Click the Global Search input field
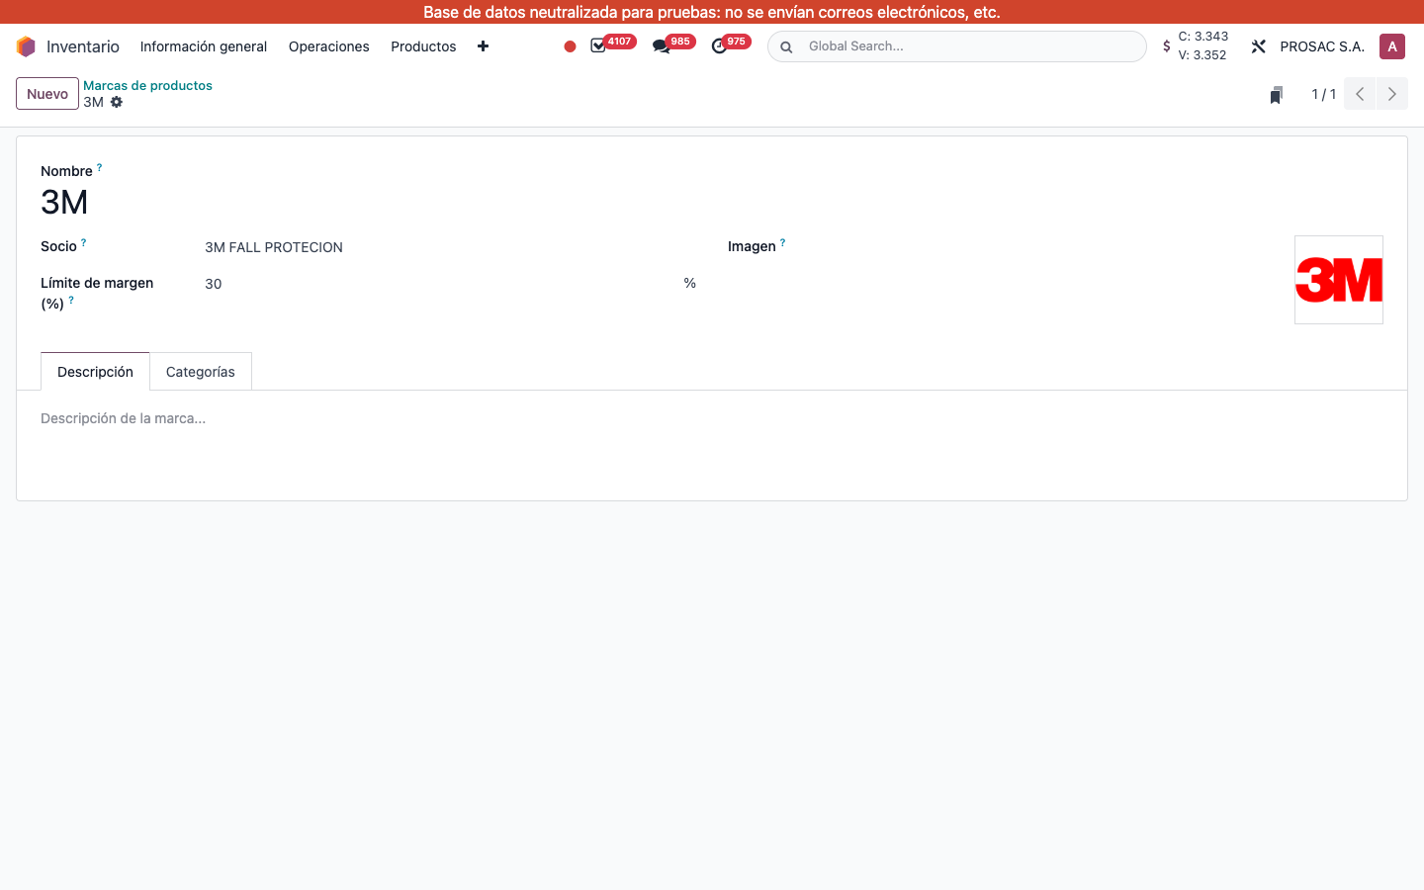1424x890 pixels. [x=969, y=46]
